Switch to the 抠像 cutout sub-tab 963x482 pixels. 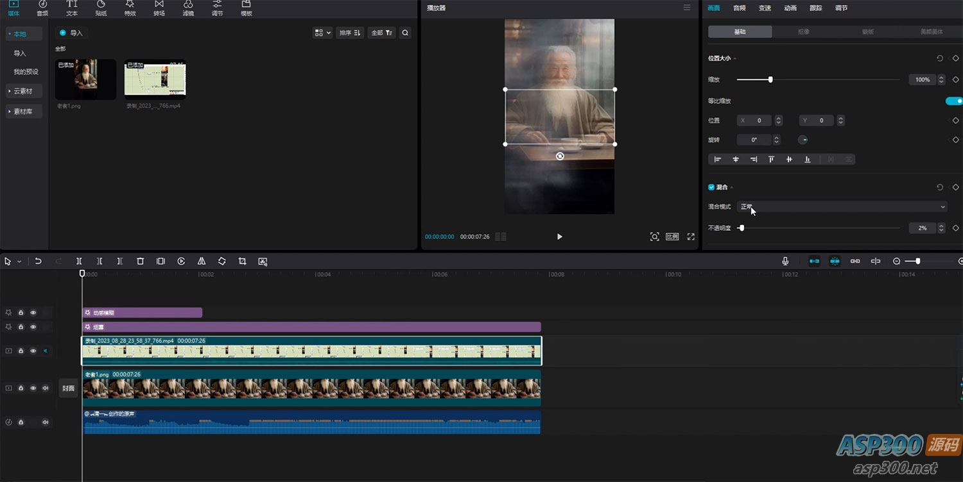[804, 31]
